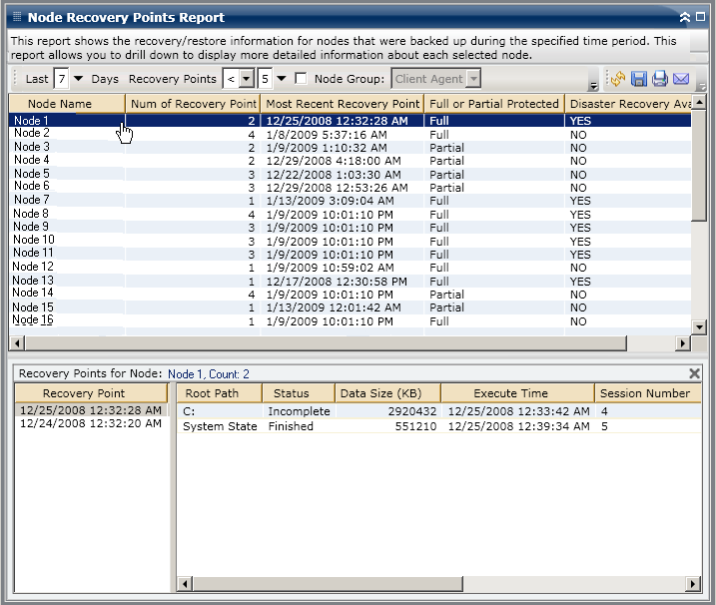Expand the recovery points count dropdown

[x=281, y=79]
